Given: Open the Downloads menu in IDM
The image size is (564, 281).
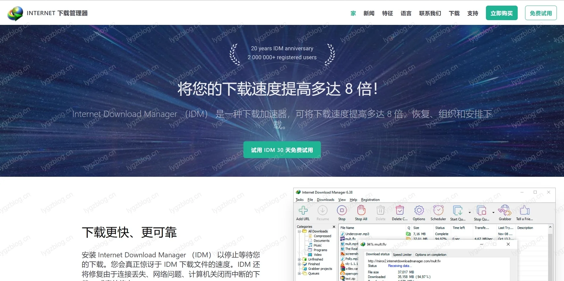Looking at the screenshot, I should 325,200.
